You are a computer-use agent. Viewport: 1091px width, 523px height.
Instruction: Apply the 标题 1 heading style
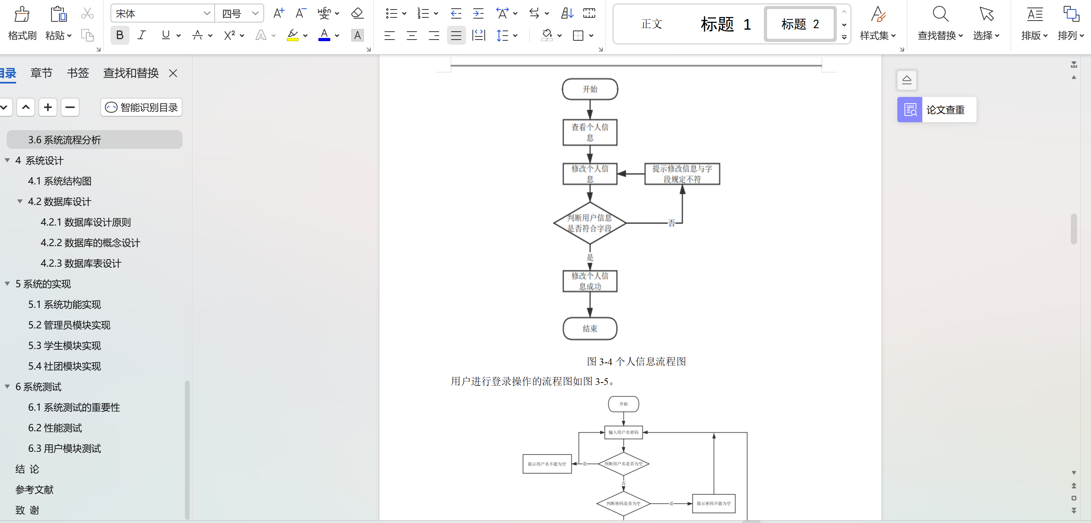pyautogui.click(x=725, y=24)
